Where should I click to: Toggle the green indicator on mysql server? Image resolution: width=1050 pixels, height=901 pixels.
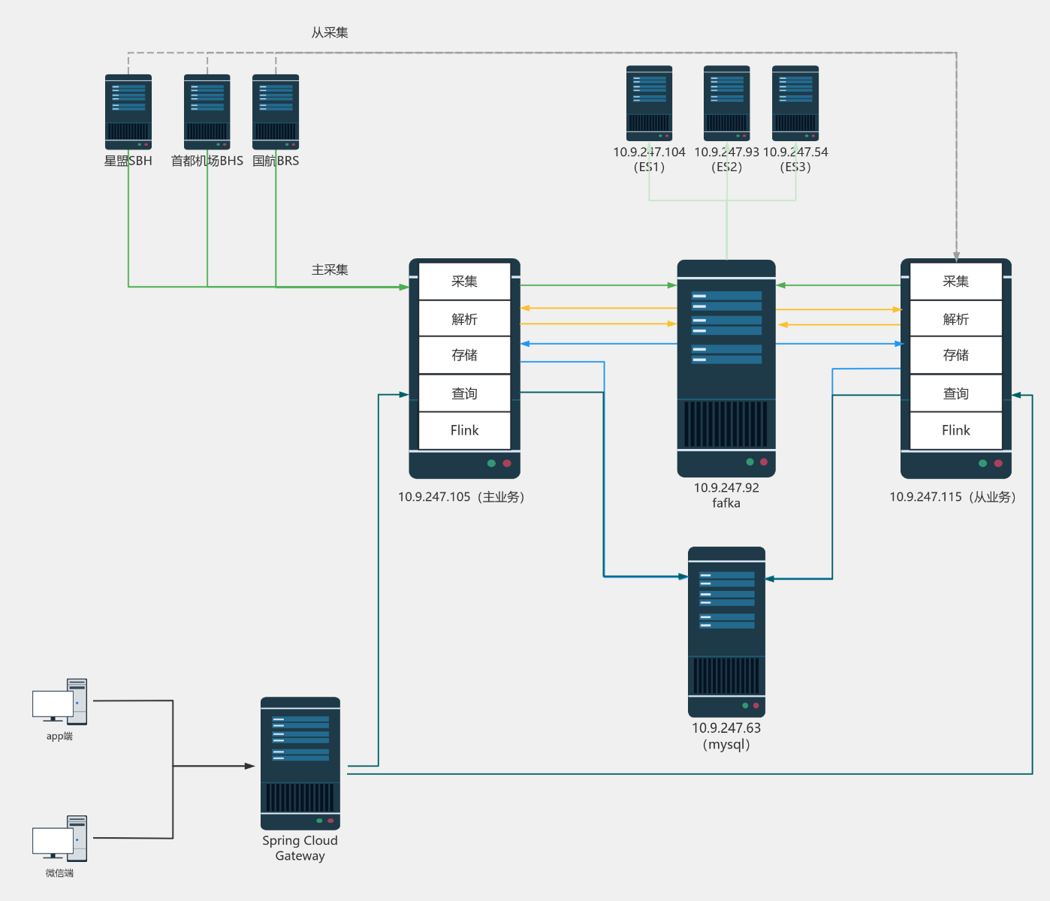coord(744,706)
